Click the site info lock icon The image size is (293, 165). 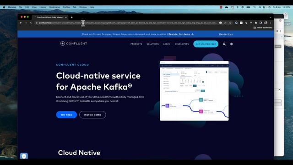37,23
